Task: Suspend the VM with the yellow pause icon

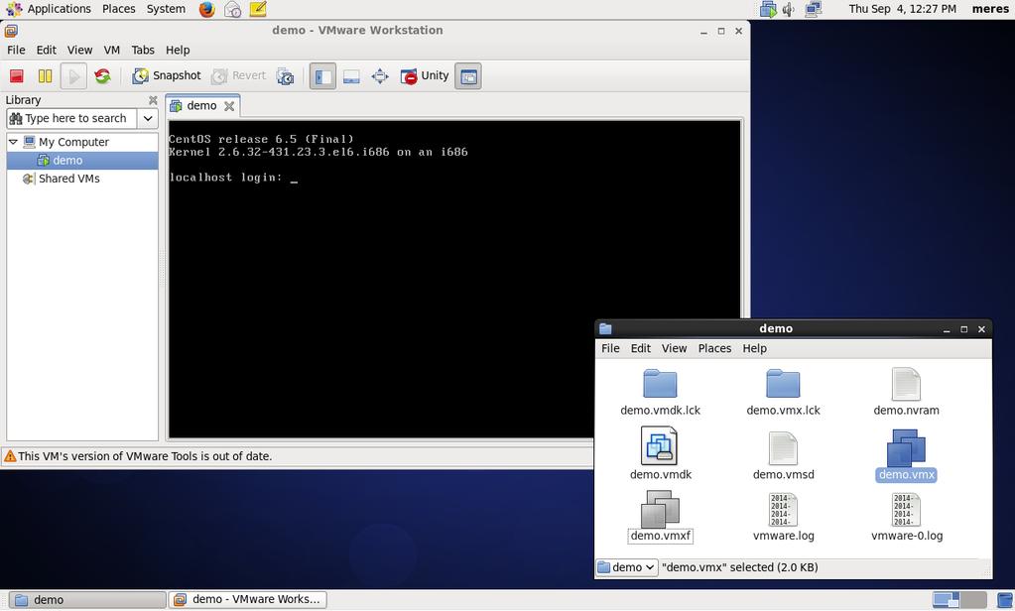Action: coord(45,75)
